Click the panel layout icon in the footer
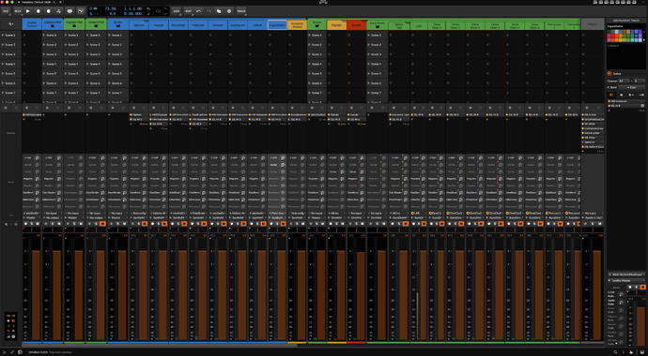 tap(20, 352)
